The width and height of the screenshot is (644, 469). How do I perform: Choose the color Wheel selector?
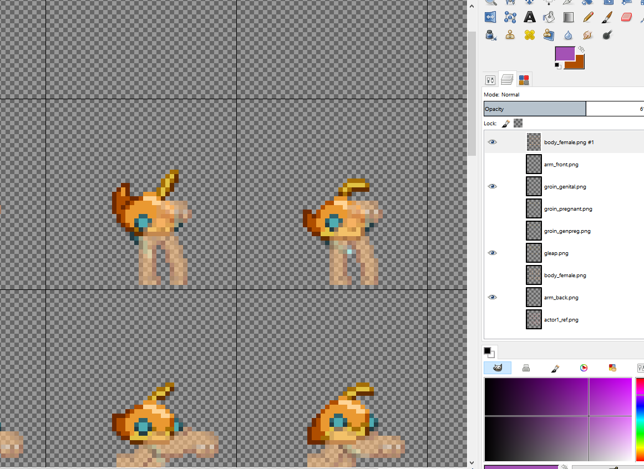coord(584,368)
